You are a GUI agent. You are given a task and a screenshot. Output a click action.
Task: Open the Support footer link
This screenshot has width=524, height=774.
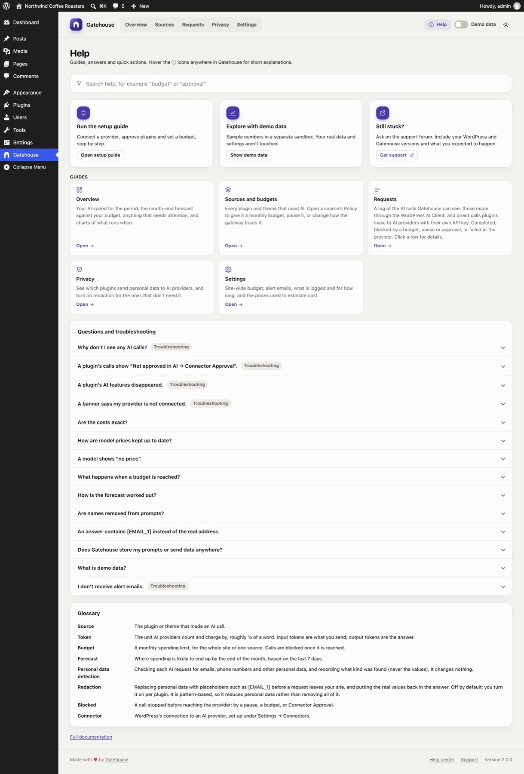pyautogui.click(x=469, y=760)
